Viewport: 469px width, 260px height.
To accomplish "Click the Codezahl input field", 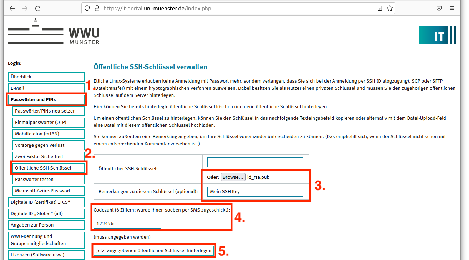I will [127, 224].
